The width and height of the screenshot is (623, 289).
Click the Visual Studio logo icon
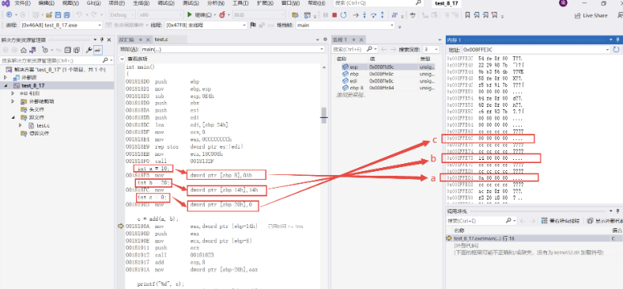[7, 3]
